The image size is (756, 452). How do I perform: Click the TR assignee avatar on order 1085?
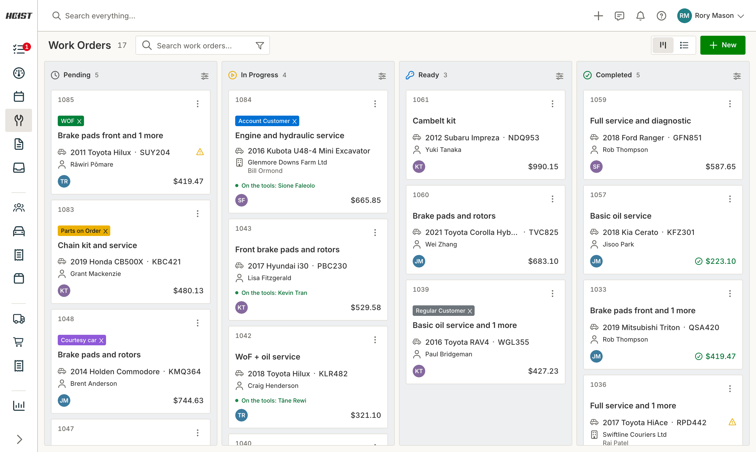[64, 182]
